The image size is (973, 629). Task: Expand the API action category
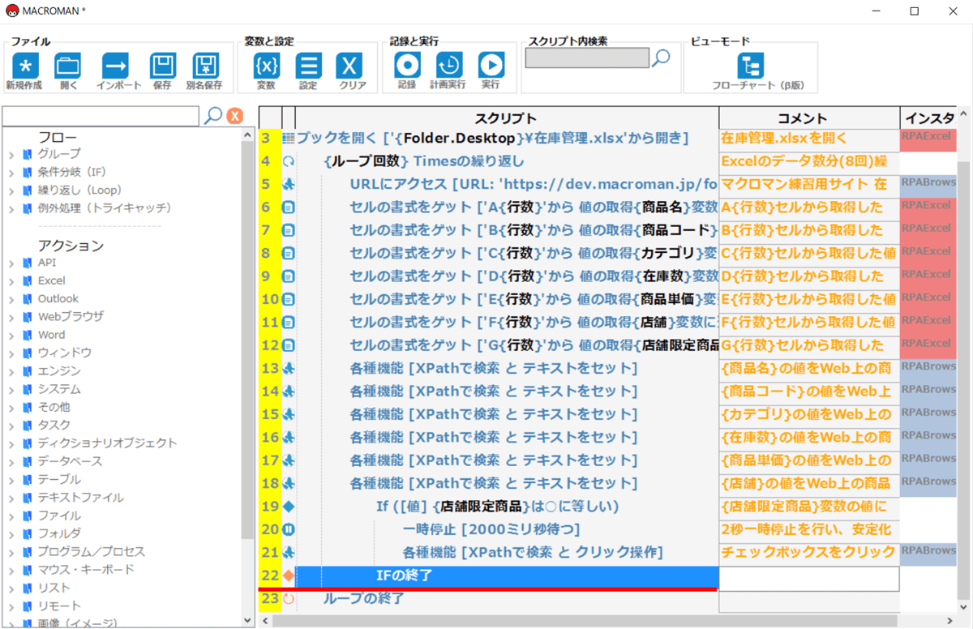[x=11, y=263]
